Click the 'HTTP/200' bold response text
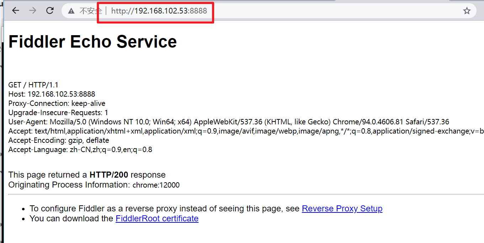 click(x=109, y=175)
